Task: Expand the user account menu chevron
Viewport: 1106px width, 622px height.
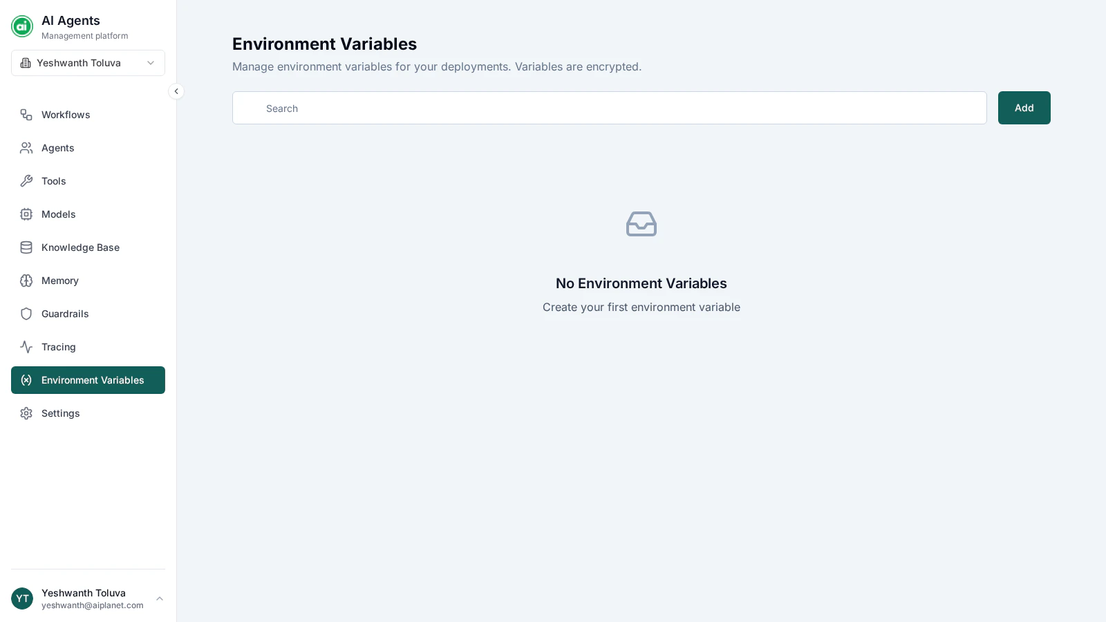Action: (x=160, y=599)
